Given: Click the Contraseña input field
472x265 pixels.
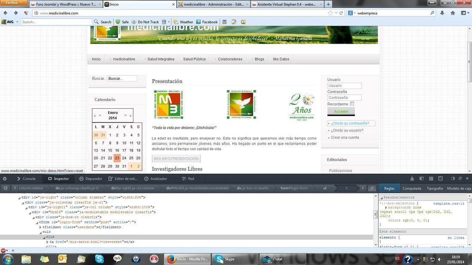Looking at the screenshot, I should [x=345, y=98].
